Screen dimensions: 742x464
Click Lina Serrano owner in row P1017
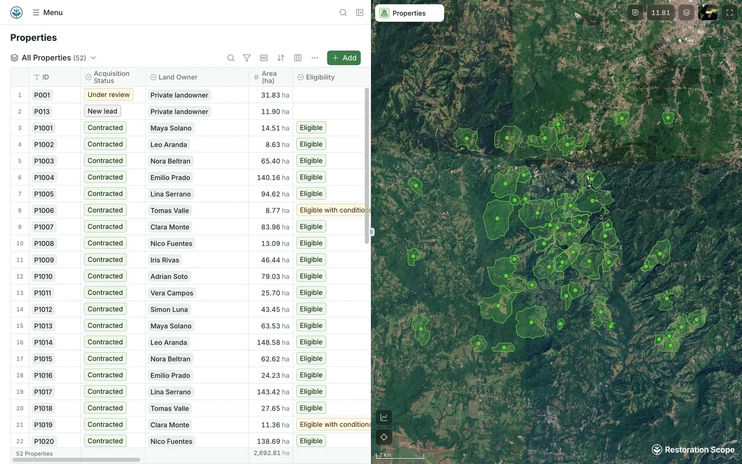[x=171, y=392]
